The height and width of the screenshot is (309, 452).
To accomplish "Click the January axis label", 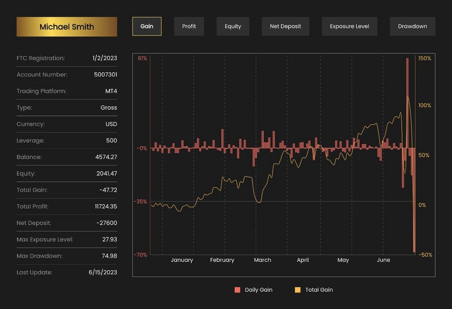I will pos(182,260).
